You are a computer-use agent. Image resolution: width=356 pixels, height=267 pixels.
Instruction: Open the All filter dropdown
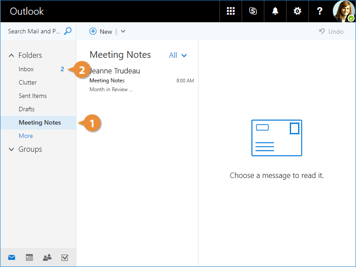coord(178,55)
